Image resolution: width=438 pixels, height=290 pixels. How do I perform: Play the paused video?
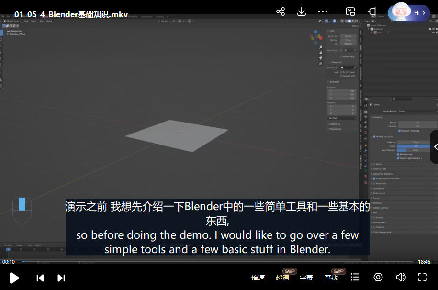pyautogui.click(x=14, y=278)
